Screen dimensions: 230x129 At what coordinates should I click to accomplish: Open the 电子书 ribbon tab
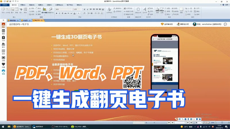(x=70, y=5)
